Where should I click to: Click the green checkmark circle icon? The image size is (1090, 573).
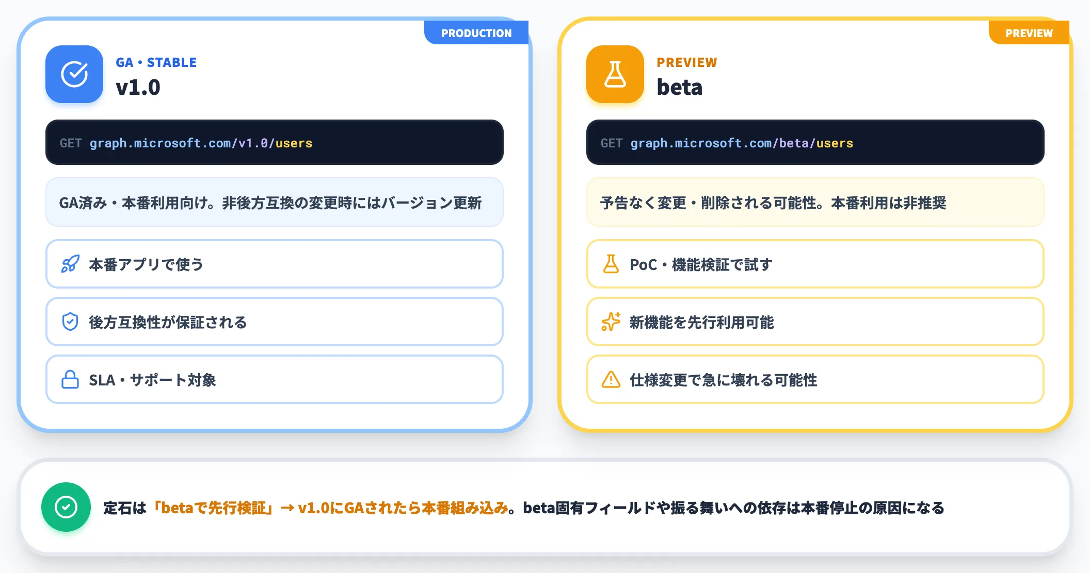point(66,507)
